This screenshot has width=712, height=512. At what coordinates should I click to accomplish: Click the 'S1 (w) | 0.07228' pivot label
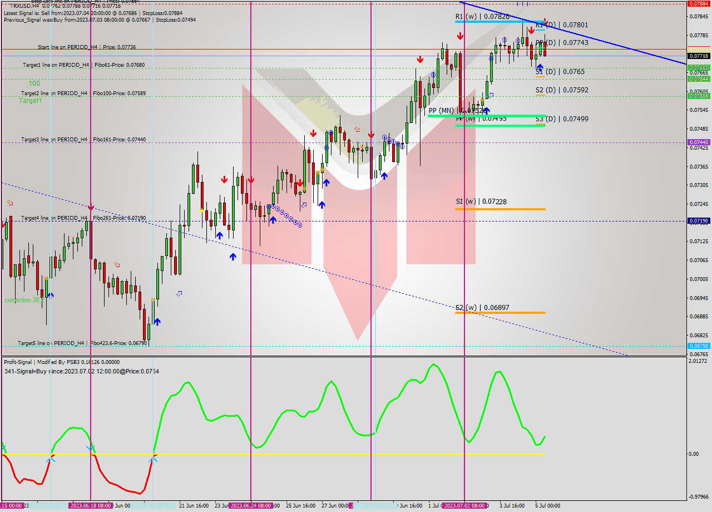coord(481,201)
